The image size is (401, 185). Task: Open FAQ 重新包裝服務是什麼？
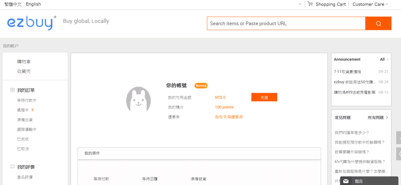(361, 171)
